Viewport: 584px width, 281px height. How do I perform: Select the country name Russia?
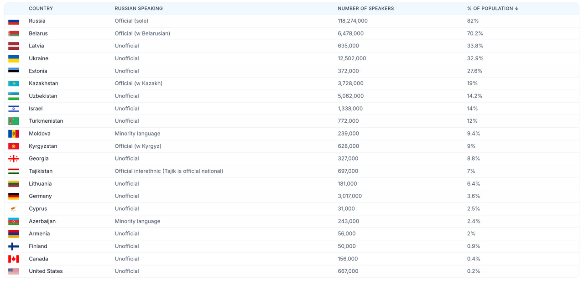point(37,21)
